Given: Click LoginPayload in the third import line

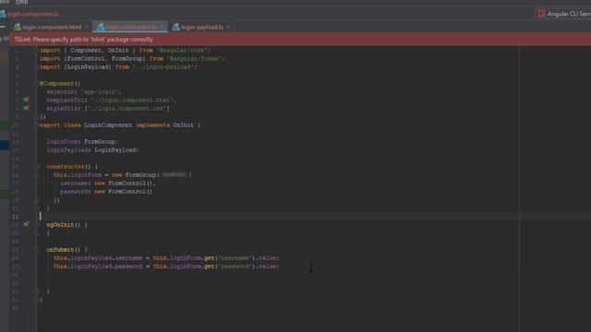Looking at the screenshot, I should (89, 67).
